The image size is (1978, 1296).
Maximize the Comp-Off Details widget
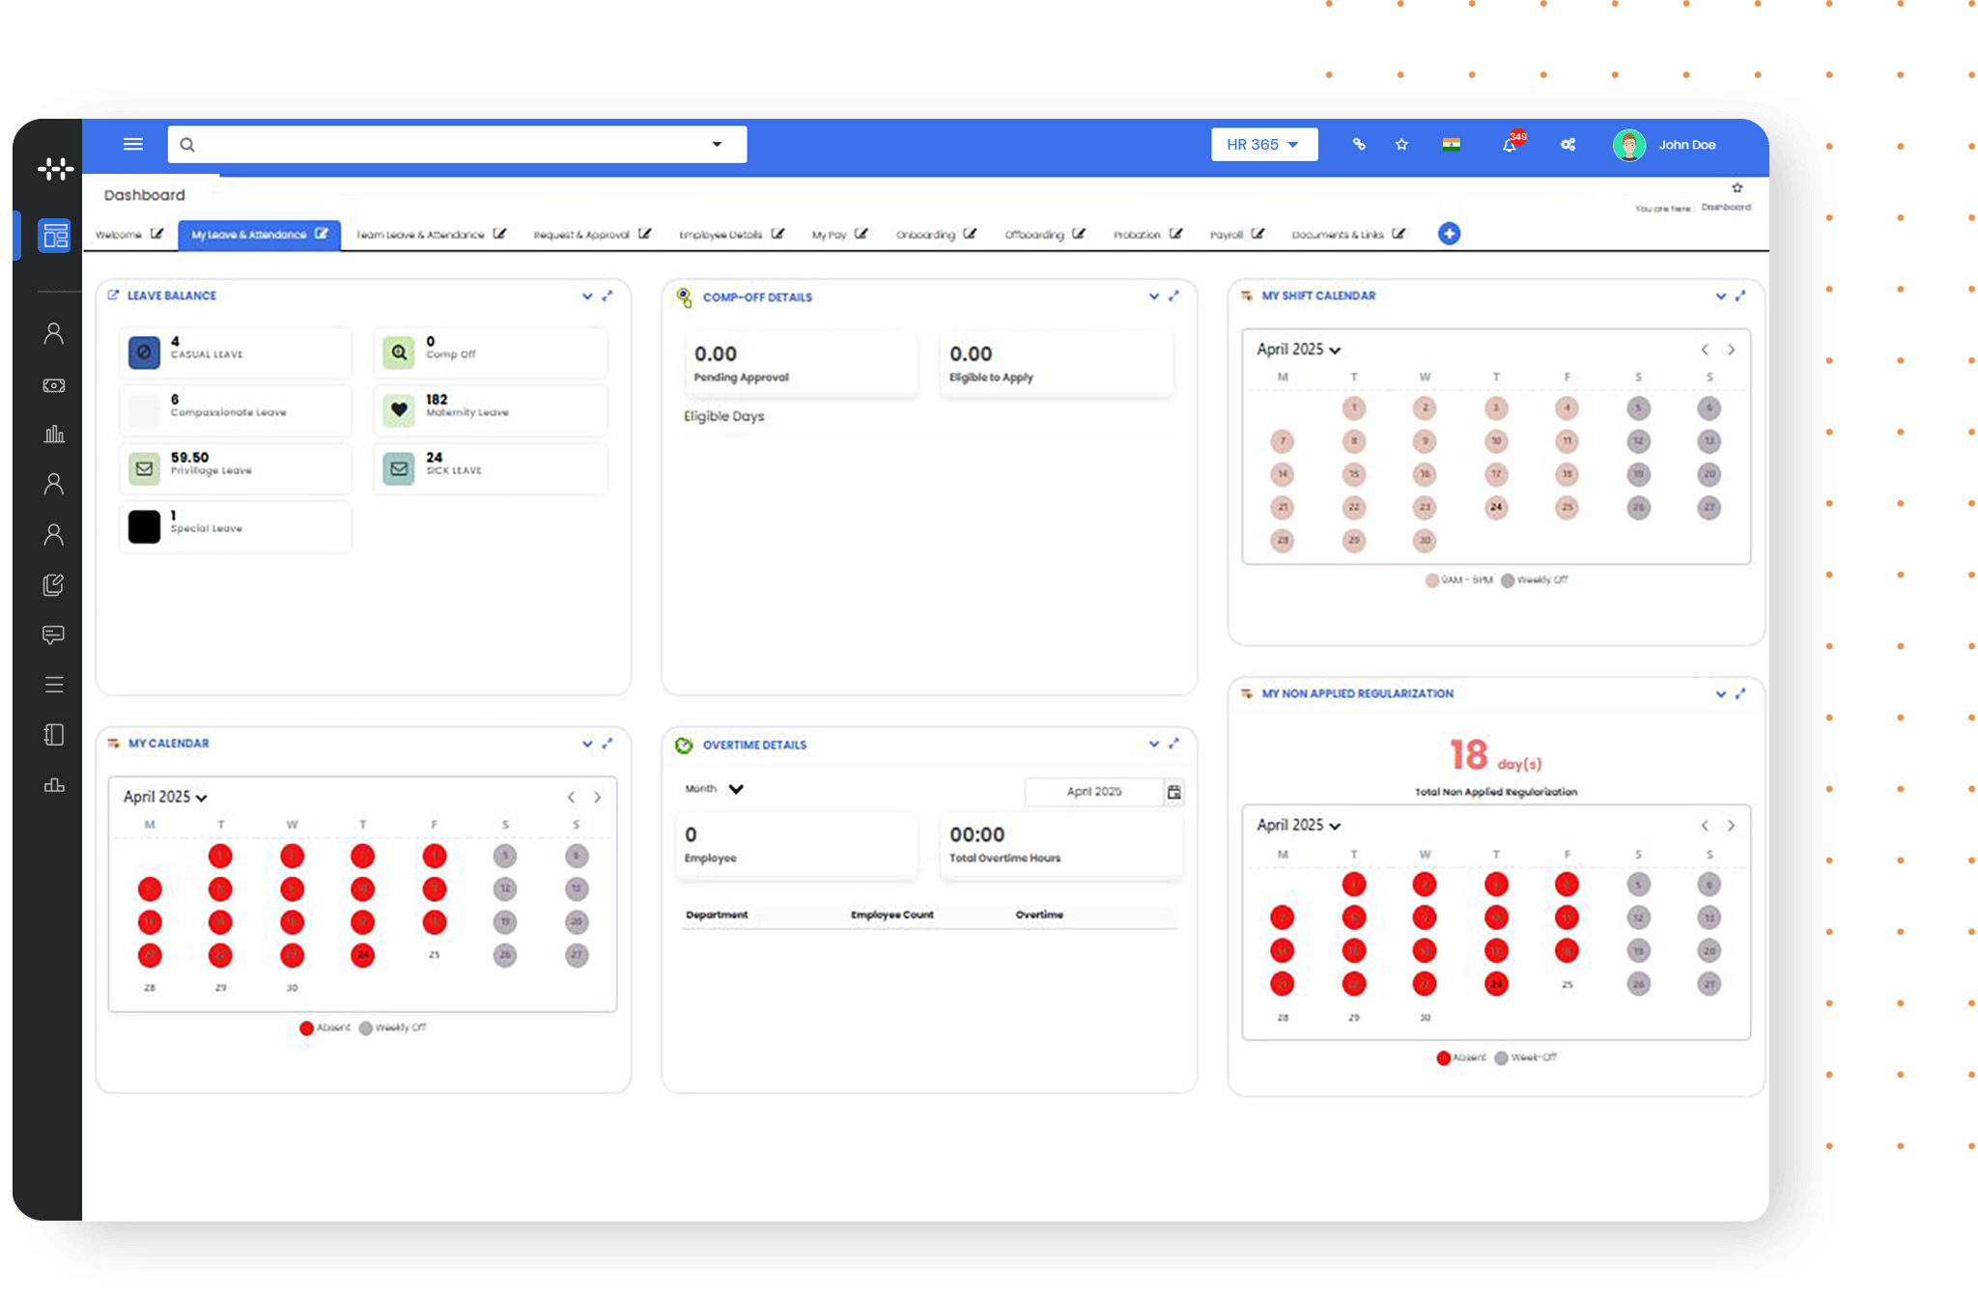point(1173,296)
